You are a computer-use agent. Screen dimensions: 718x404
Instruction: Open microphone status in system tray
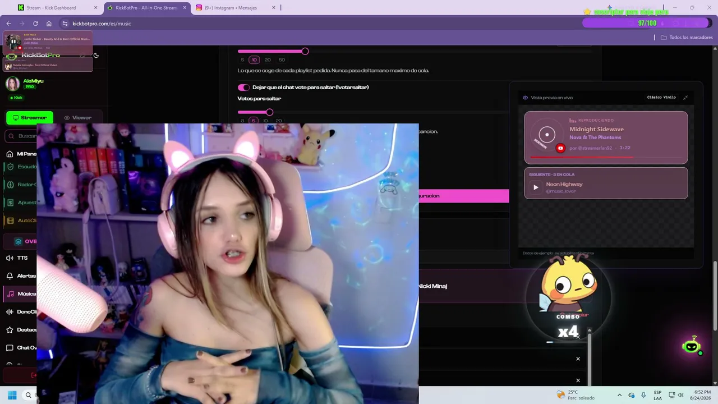click(643, 395)
